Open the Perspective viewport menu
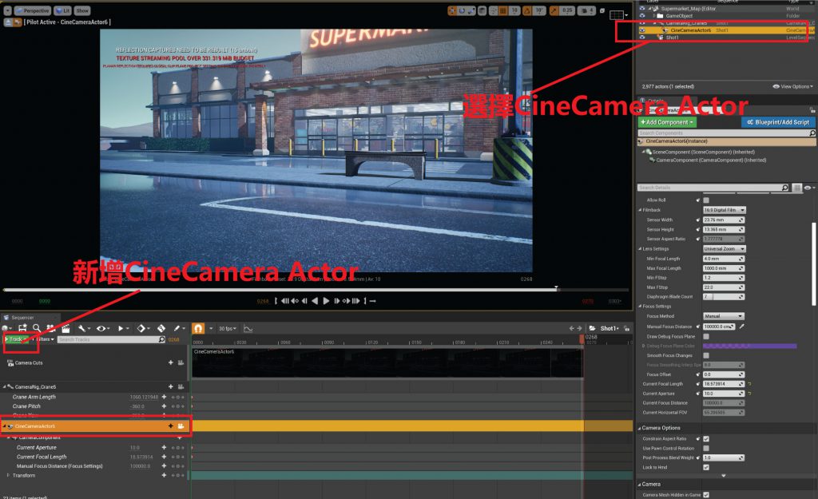 32,11
